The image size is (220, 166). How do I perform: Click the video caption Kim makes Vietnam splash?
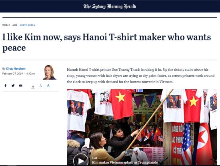point(125,162)
